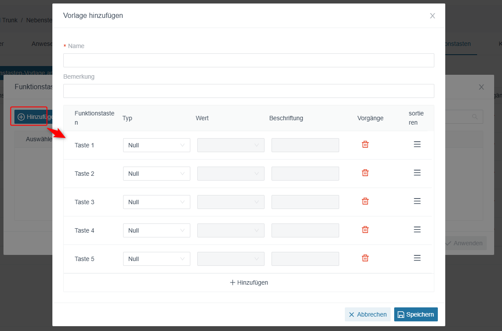Save the template with Speichern

(416, 314)
